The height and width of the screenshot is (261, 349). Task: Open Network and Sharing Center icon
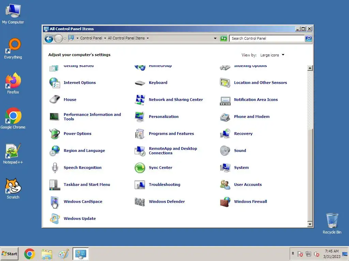pyautogui.click(x=140, y=100)
